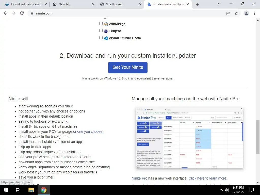The height and width of the screenshot is (195, 260).
Task: Close the Ninite tab
Action: tap(188, 4)
